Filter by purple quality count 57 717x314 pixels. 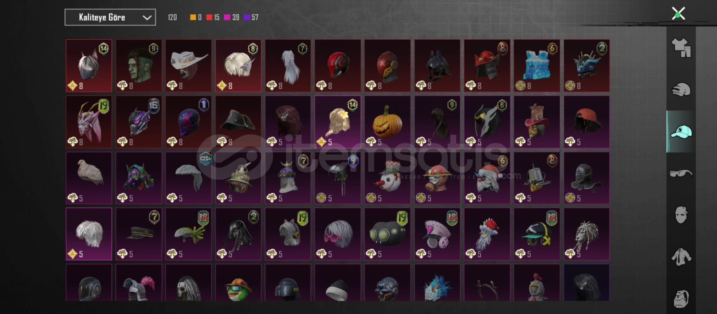(x=251, y=17)
